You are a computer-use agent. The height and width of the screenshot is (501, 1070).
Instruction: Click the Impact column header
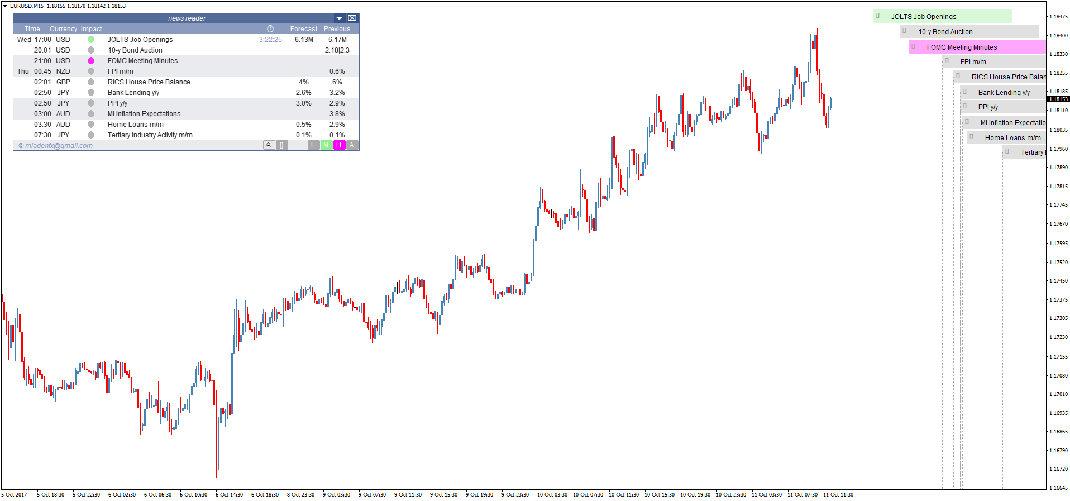coord(91,29)
